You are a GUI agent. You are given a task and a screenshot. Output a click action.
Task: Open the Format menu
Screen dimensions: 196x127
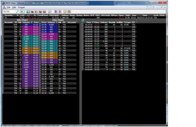21,7
